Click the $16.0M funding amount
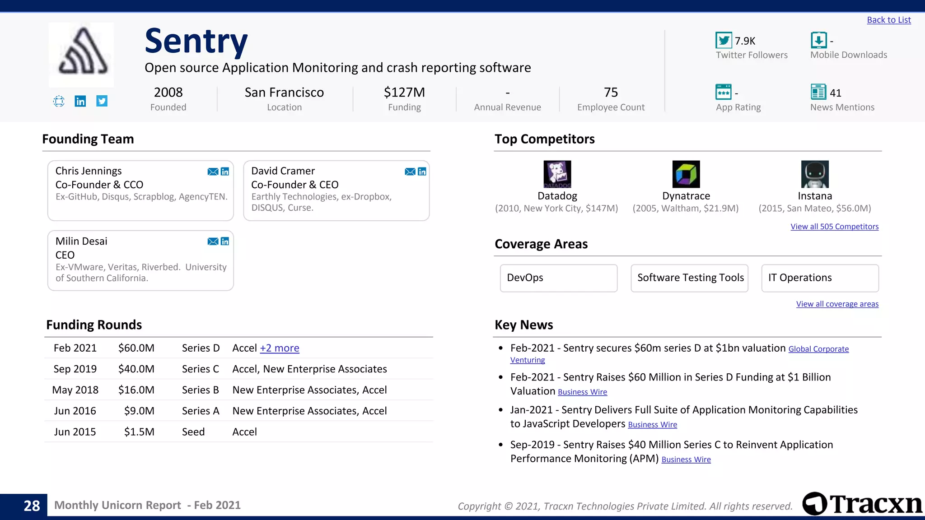Screen dimensions: 925x520 [136, 390]
